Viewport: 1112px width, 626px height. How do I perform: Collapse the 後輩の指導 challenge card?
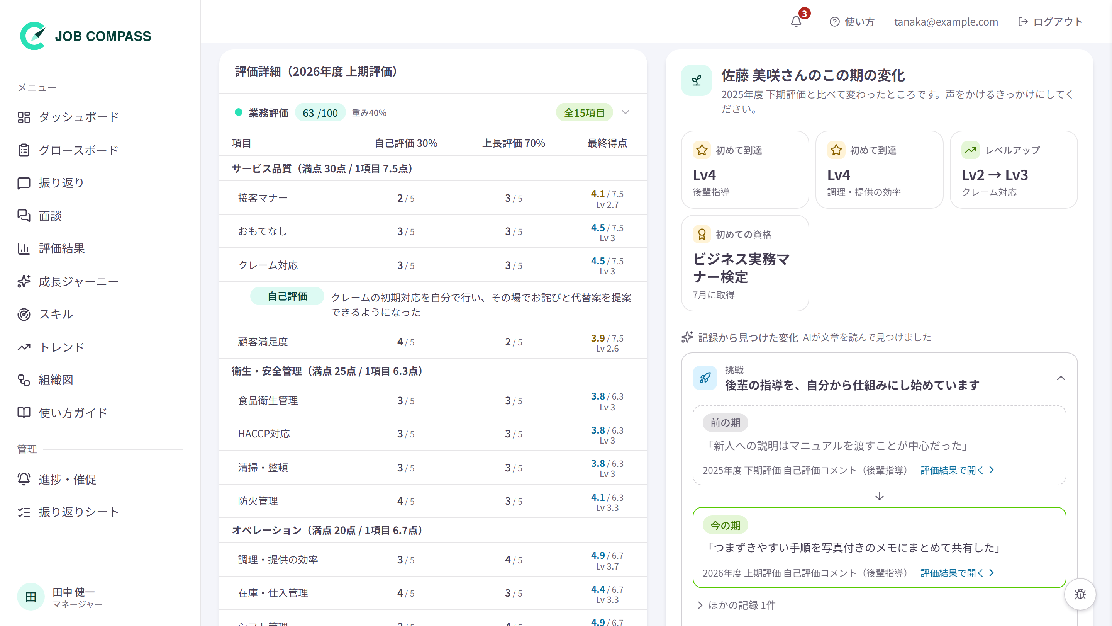tap(1061, 378)
